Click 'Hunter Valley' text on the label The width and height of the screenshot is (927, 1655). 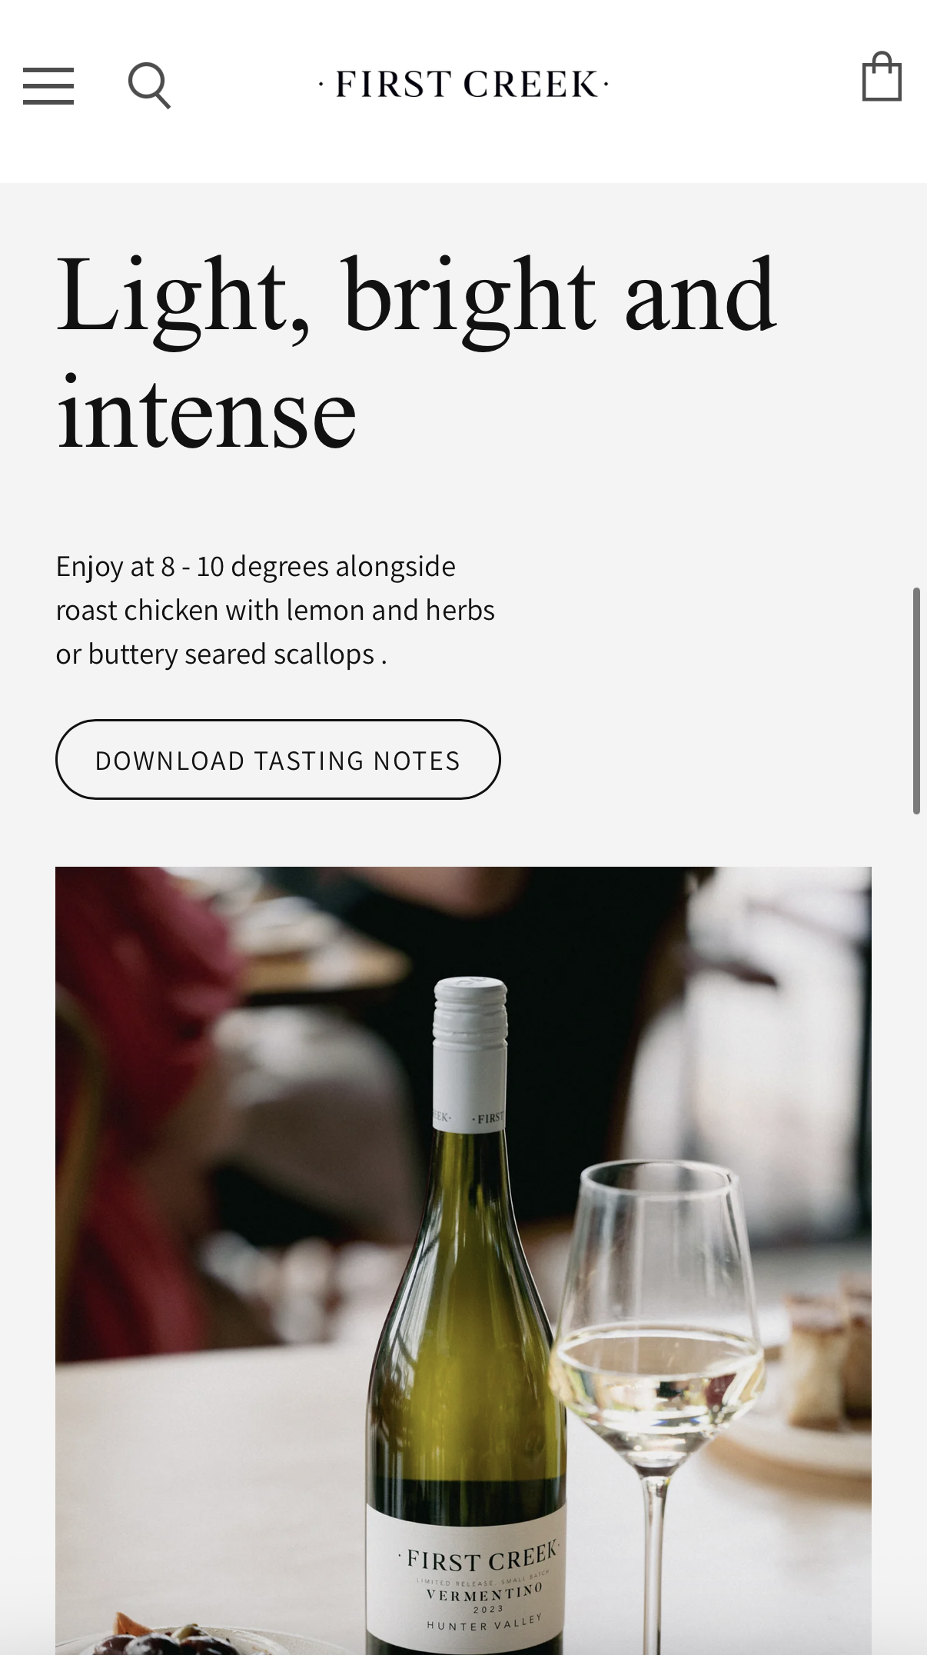(x=484, y=1623)
